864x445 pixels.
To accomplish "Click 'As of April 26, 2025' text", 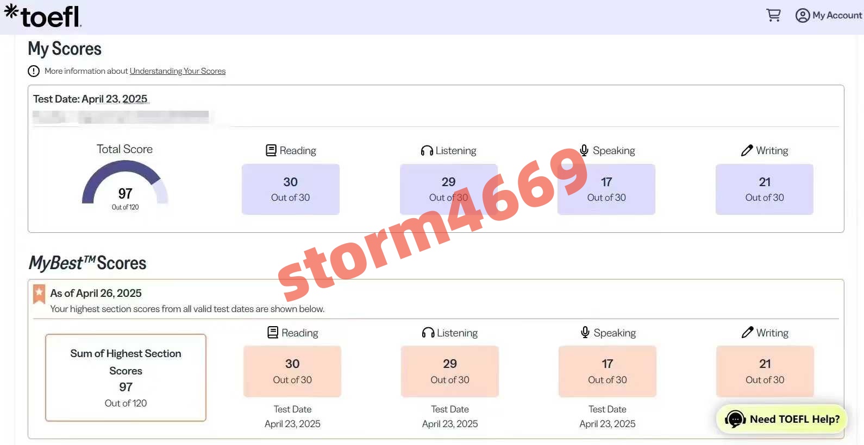I will coord(96,293).
